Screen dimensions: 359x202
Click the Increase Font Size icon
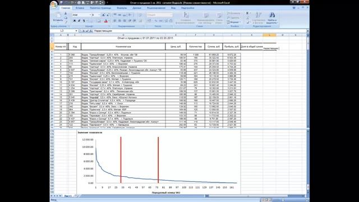point(103,15)
